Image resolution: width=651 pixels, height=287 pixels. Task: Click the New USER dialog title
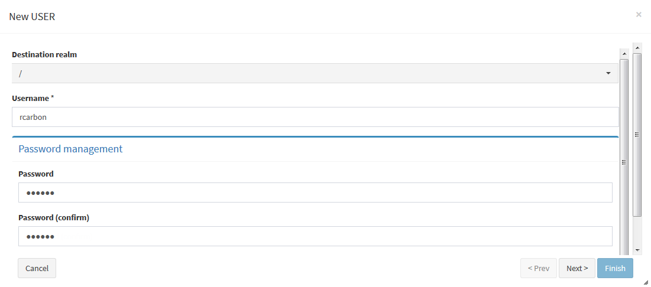tap(32, 17)
